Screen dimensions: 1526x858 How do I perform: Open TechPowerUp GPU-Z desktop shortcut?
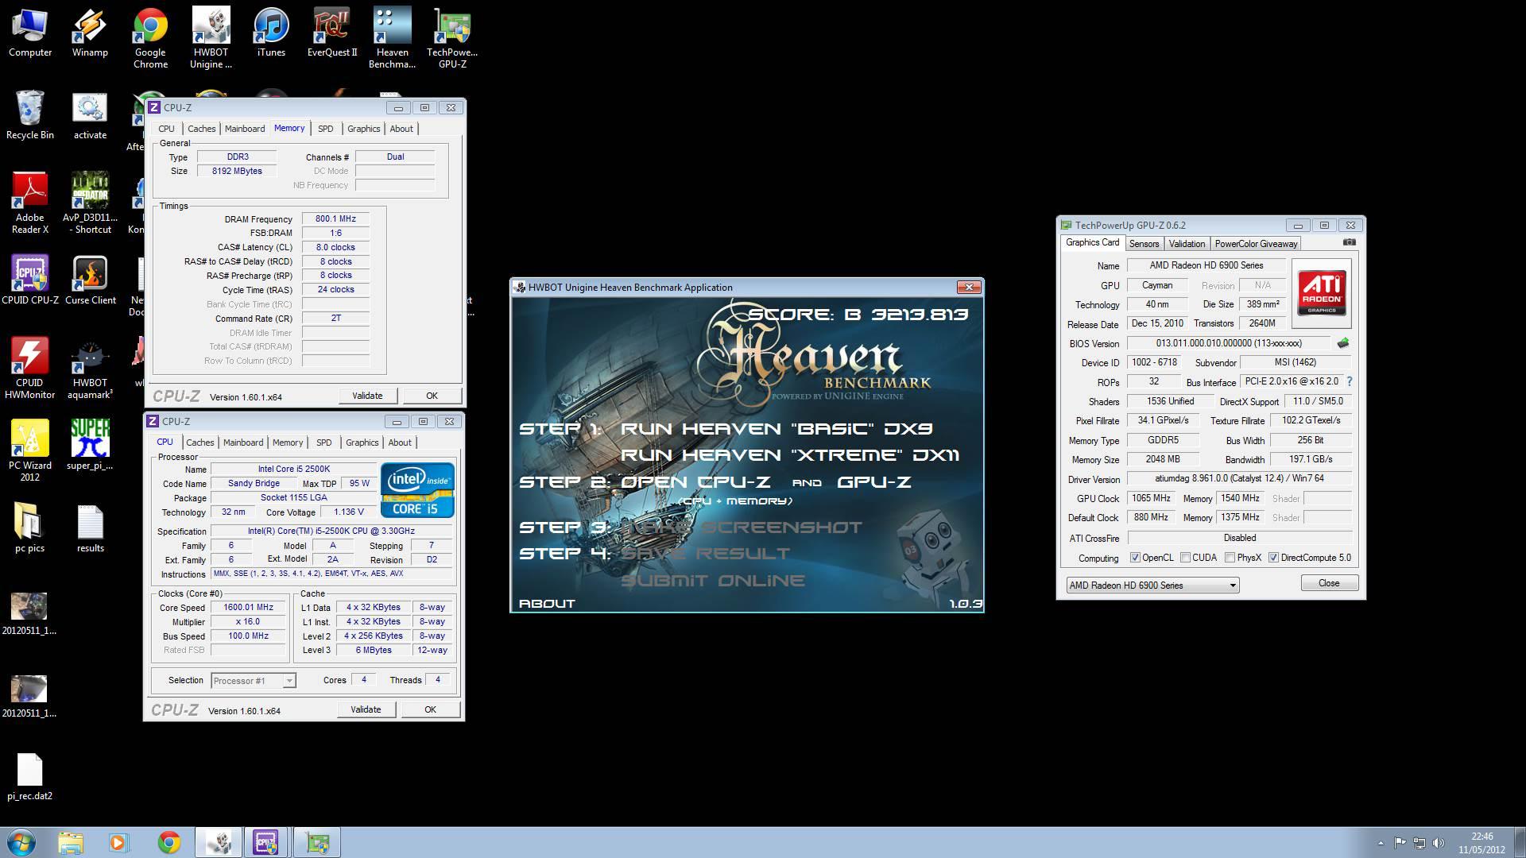[x=452, y=38]
